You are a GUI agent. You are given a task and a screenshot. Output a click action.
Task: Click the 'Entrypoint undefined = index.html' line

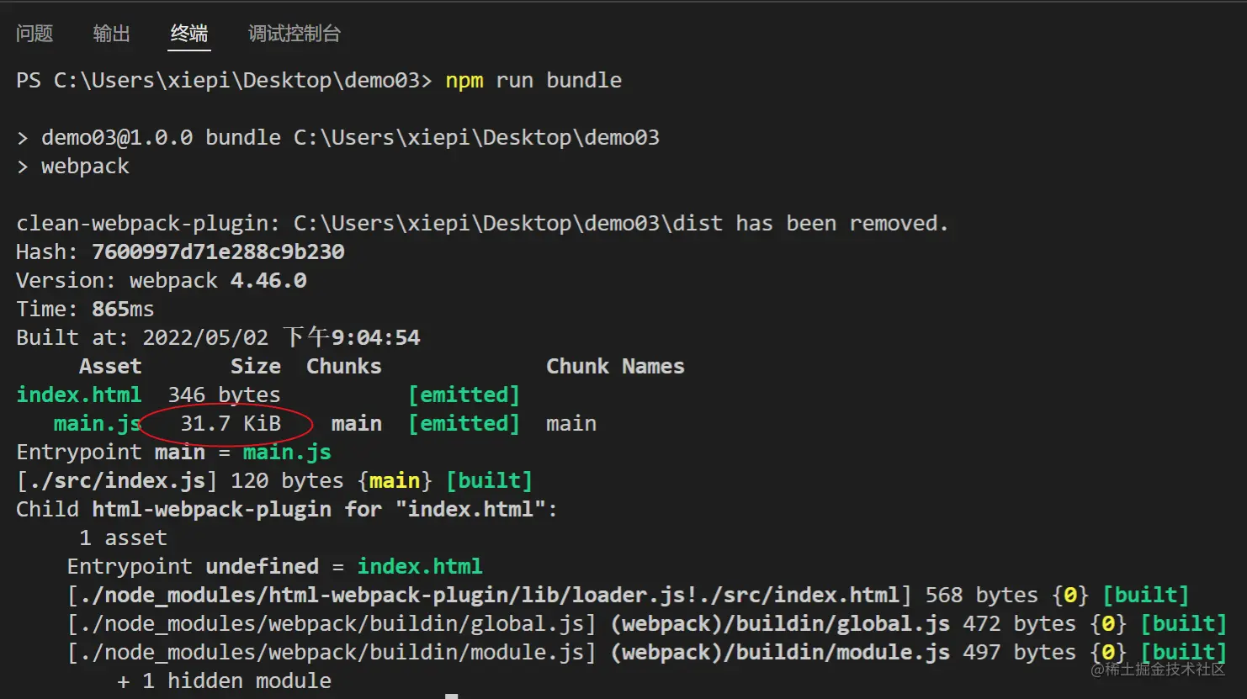(x=274, y=567)
